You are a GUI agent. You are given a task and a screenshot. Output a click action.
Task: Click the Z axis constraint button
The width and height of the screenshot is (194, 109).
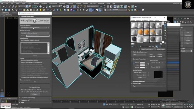tap(87, 10)
